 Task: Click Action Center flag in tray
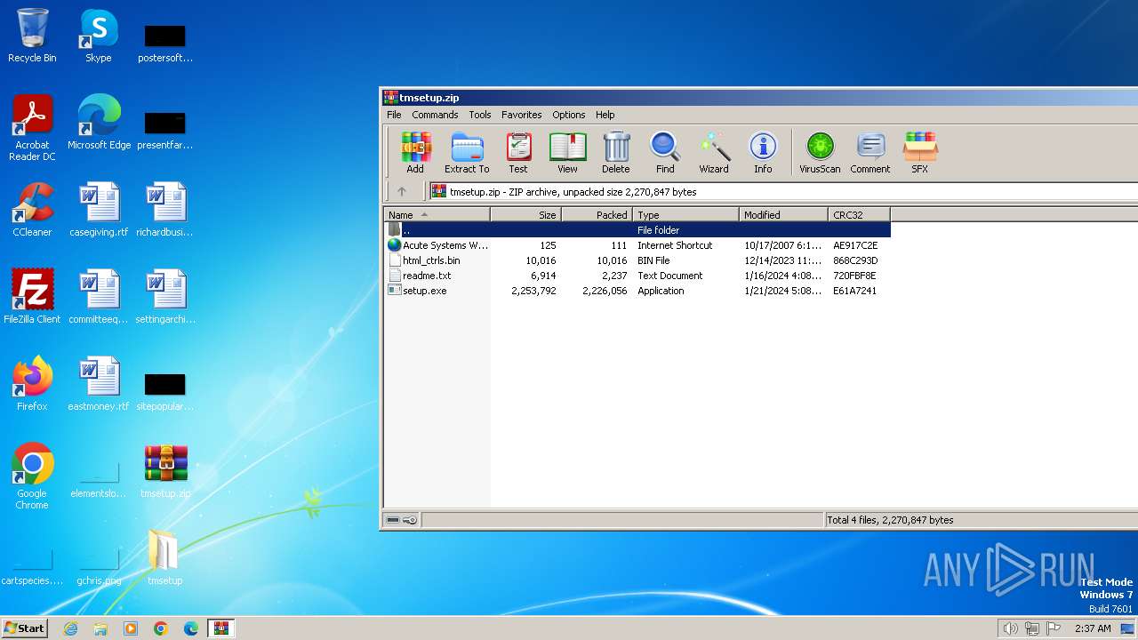click(1054, 628)
